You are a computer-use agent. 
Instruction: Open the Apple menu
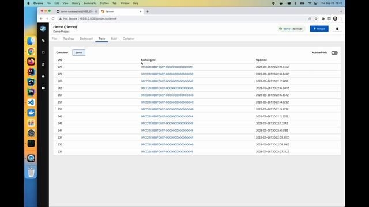click(28, 3)
